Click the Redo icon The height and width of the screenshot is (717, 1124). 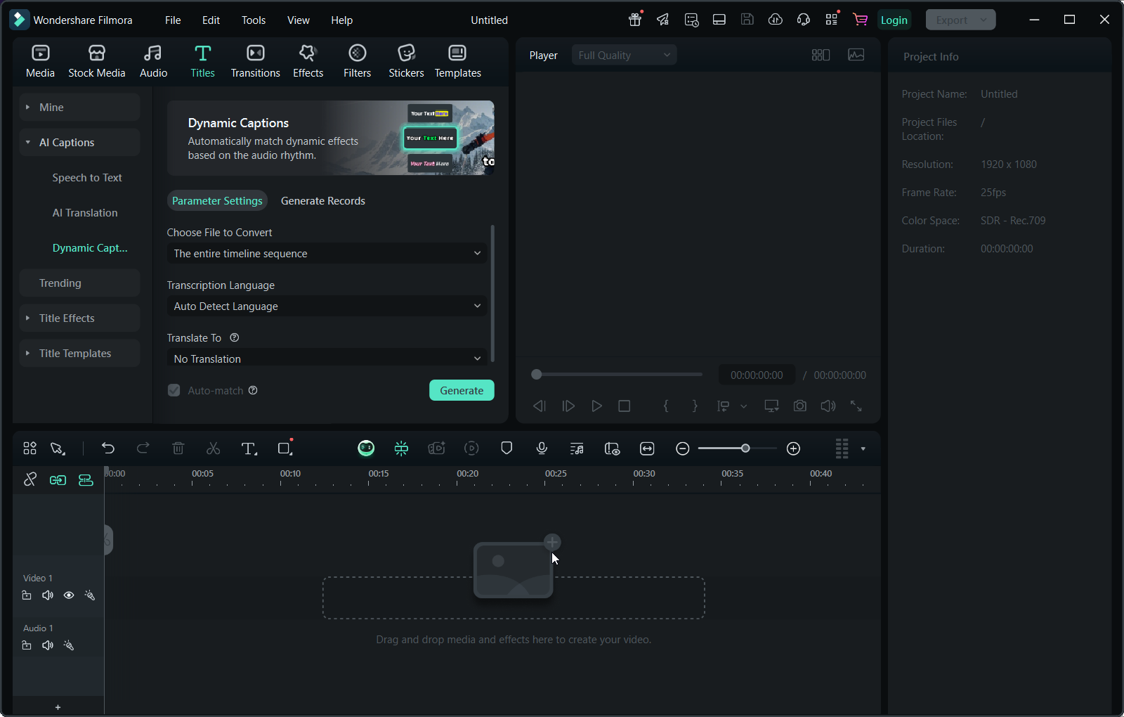(143, 448)
